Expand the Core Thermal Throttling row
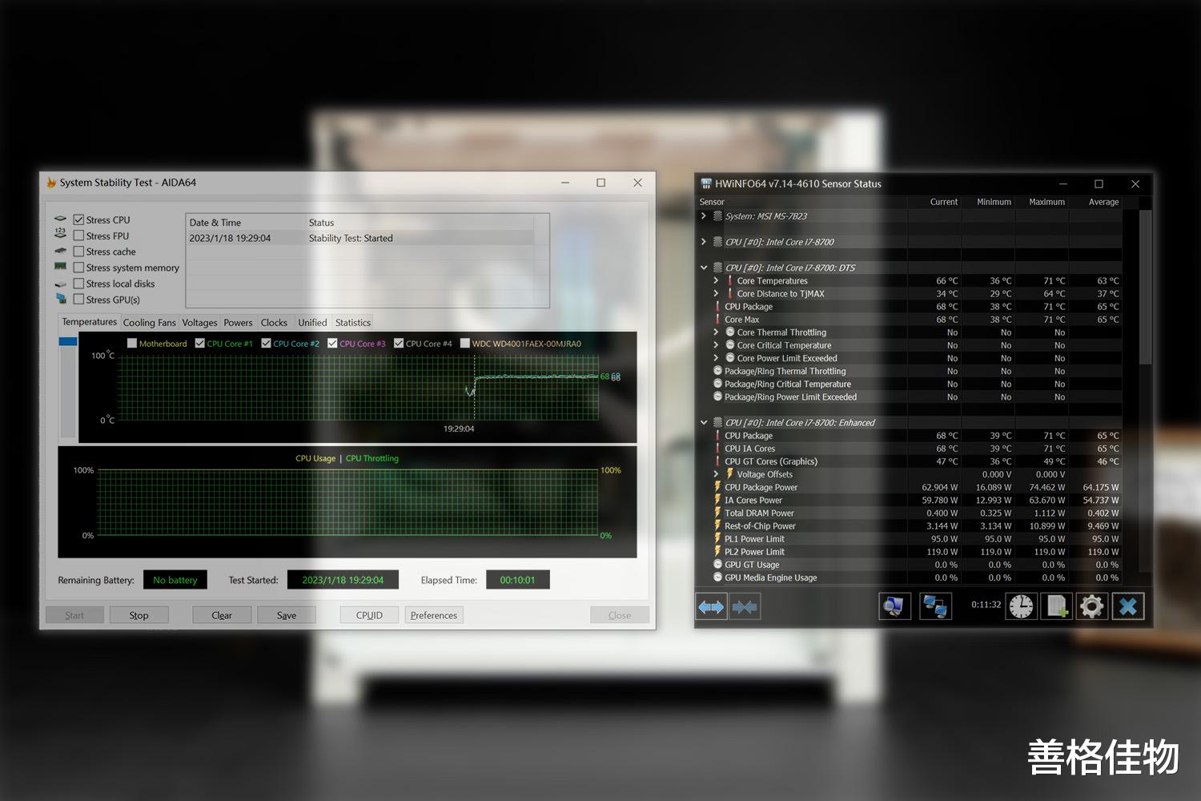Image resolution: width=1201 pixels, height=801 pixels. (716, 332)
